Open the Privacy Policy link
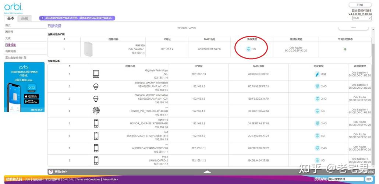379x184 pixels. click(110, 180)
